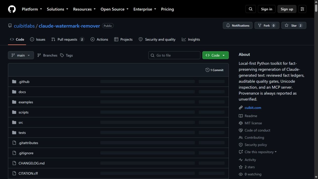Open the Security and quality tab
This screenshot has height=179, width=318.
tap(157, 39)
